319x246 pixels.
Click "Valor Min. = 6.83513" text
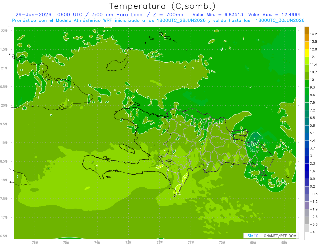coord(218,15)
